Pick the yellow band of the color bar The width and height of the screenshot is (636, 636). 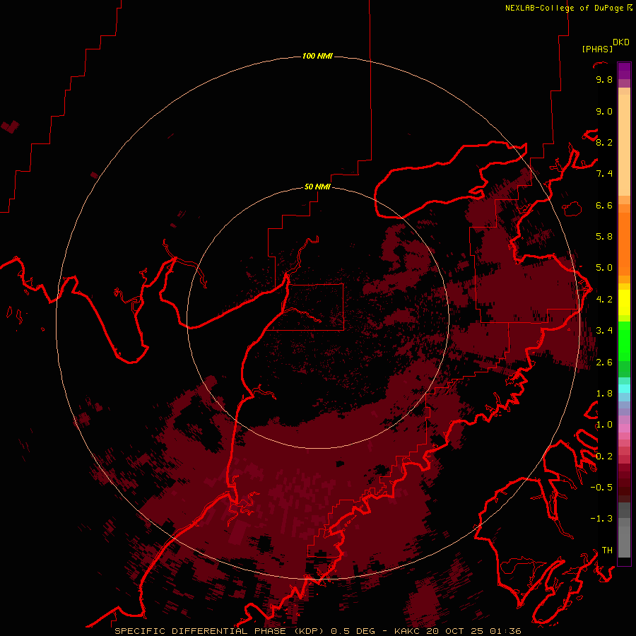pyautogui.click(x=624, y=302)
